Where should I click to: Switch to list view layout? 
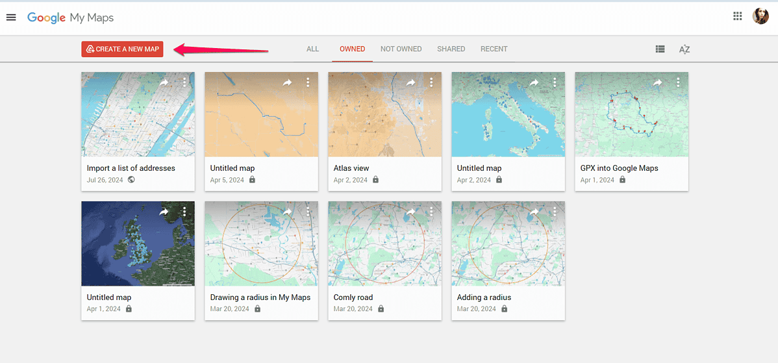pyautogui.click(x=660, y=49)
